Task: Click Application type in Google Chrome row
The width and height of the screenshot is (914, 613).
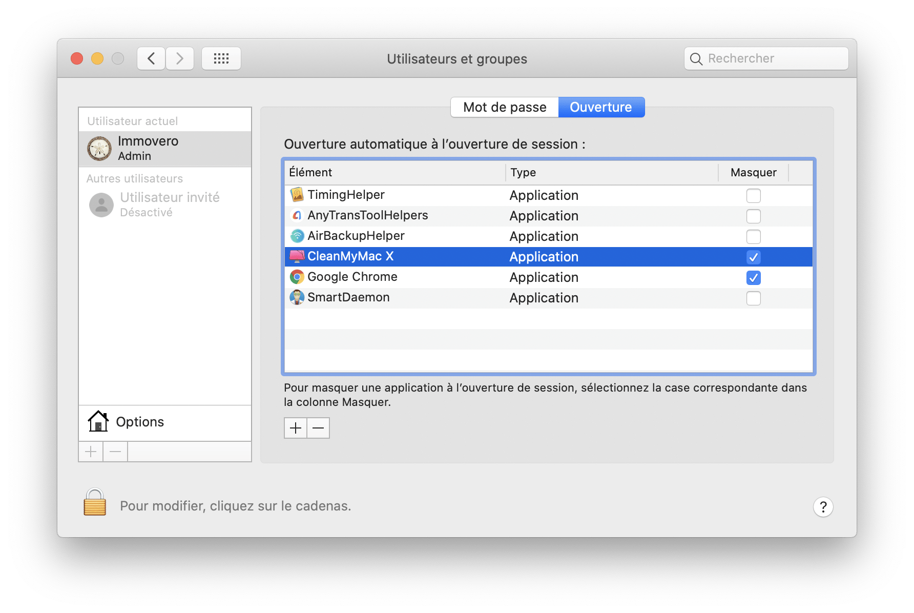Action: tap(544, 277)
